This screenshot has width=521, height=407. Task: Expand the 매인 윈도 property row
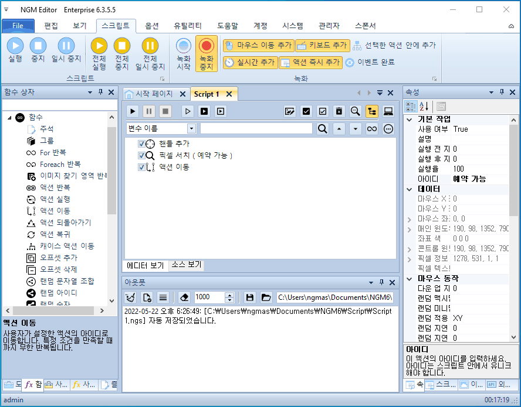click(x=410, y=229)
